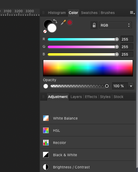Click the White Balance adjustment icon

tap(46, 118)
